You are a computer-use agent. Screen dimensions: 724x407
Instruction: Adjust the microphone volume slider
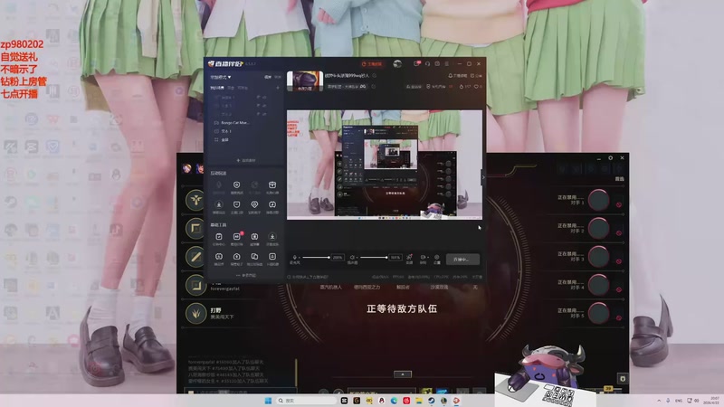pos(316,257)
